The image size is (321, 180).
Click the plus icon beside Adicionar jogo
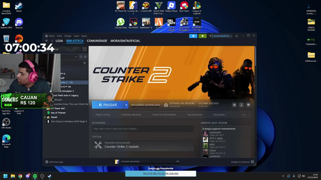[47, 162]
